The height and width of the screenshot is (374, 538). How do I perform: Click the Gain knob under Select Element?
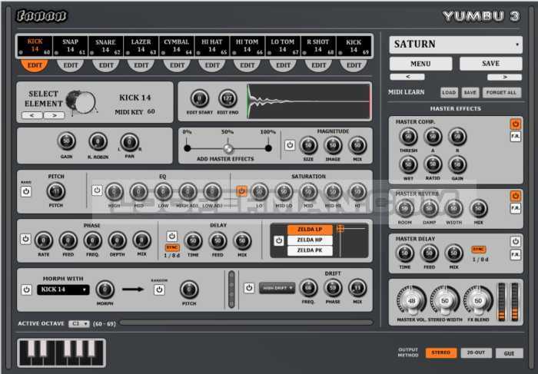pyautogui.click(x=67, y=141)
